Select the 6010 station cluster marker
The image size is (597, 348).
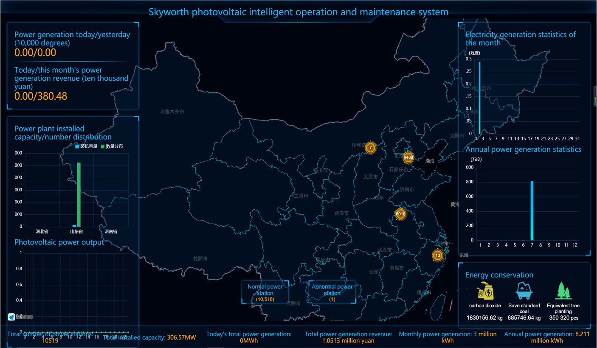click(x=400, y=214)
